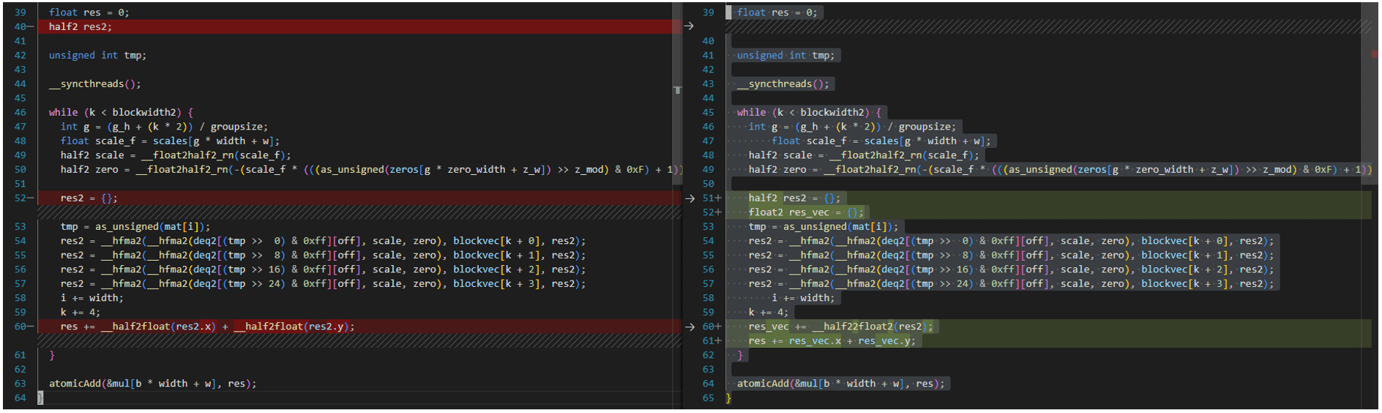The image size is (1382, 413).
Task: Click "unsigned int tmp;" in the left pane
Action: [97, 56]
